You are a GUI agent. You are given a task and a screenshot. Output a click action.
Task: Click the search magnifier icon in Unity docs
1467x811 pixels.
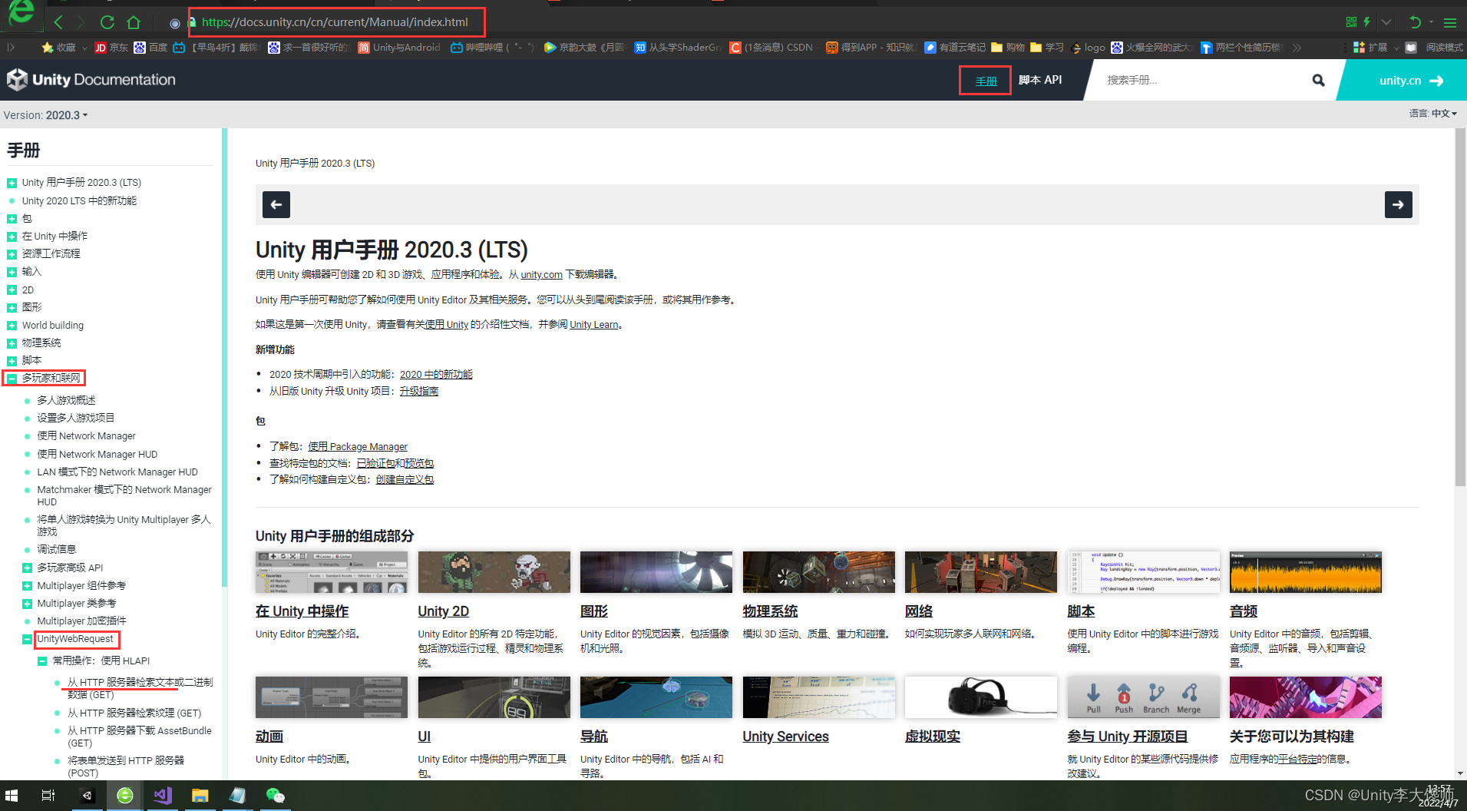[x=1318, y=80]
